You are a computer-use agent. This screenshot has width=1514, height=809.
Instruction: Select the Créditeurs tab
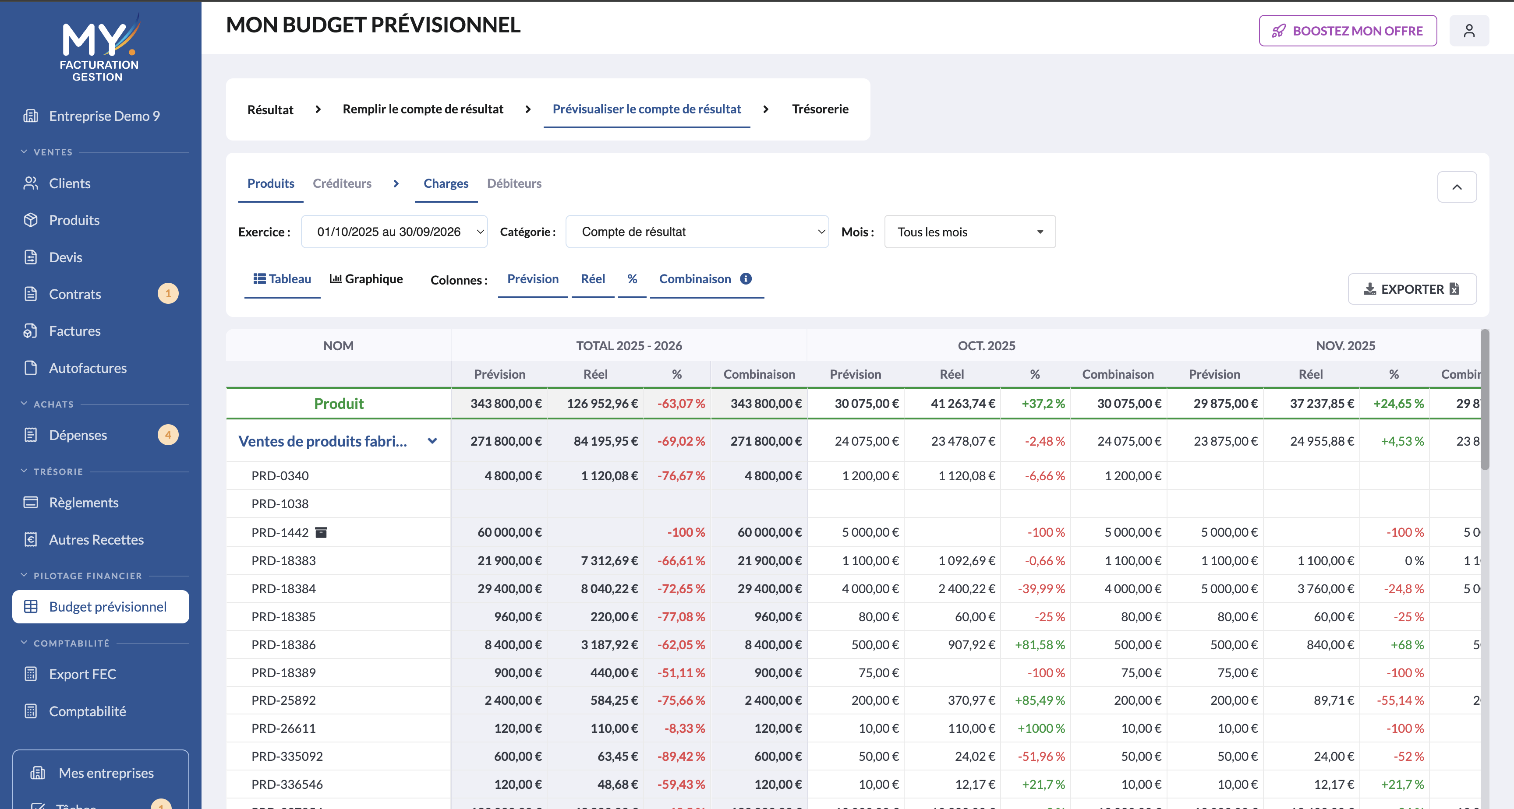click(x=341, y=183)
